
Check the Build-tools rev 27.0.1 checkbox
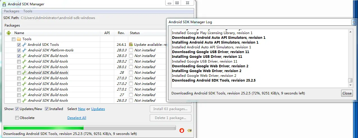click(x=19, y=89)
